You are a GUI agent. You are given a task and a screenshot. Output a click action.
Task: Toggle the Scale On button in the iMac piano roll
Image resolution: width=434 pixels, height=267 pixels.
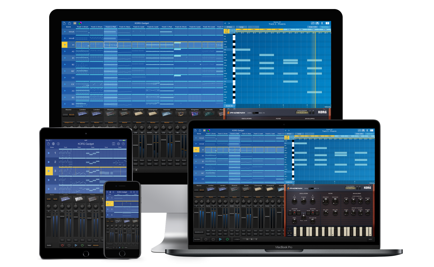(x=229, y=105)
